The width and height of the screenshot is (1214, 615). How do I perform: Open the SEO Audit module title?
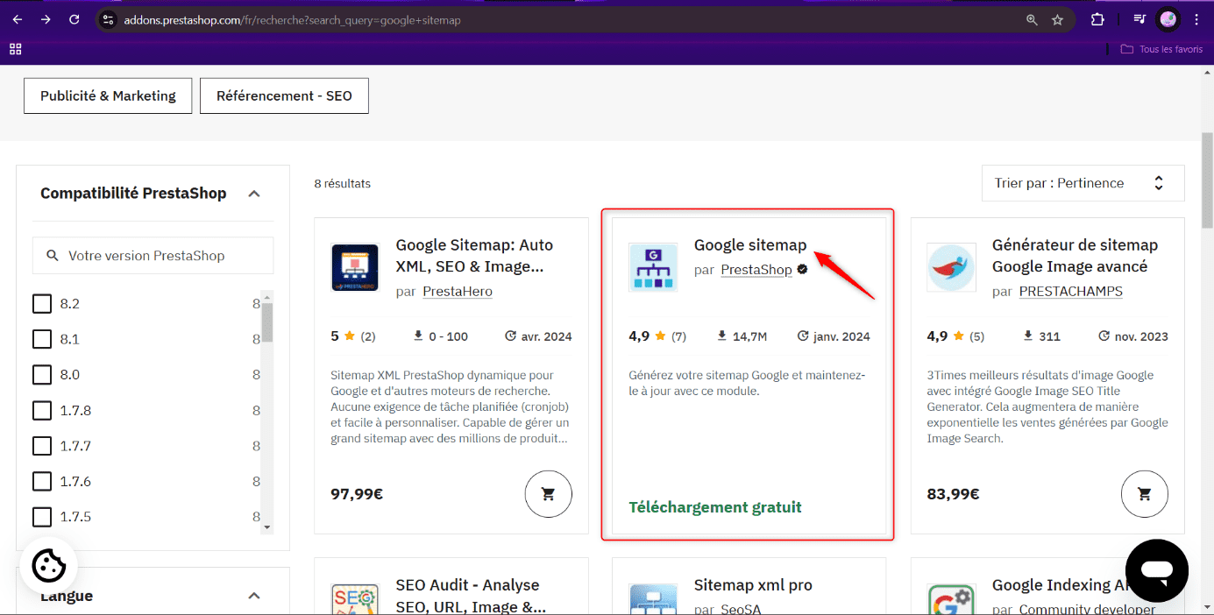(x=471, y=596)
